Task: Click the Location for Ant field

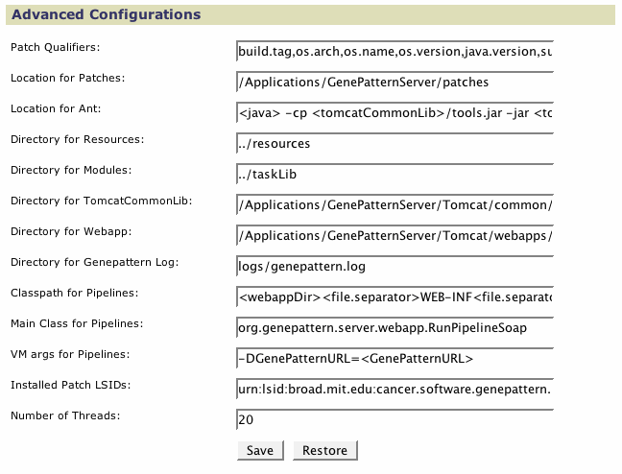Action: click(x=395, y=112)
